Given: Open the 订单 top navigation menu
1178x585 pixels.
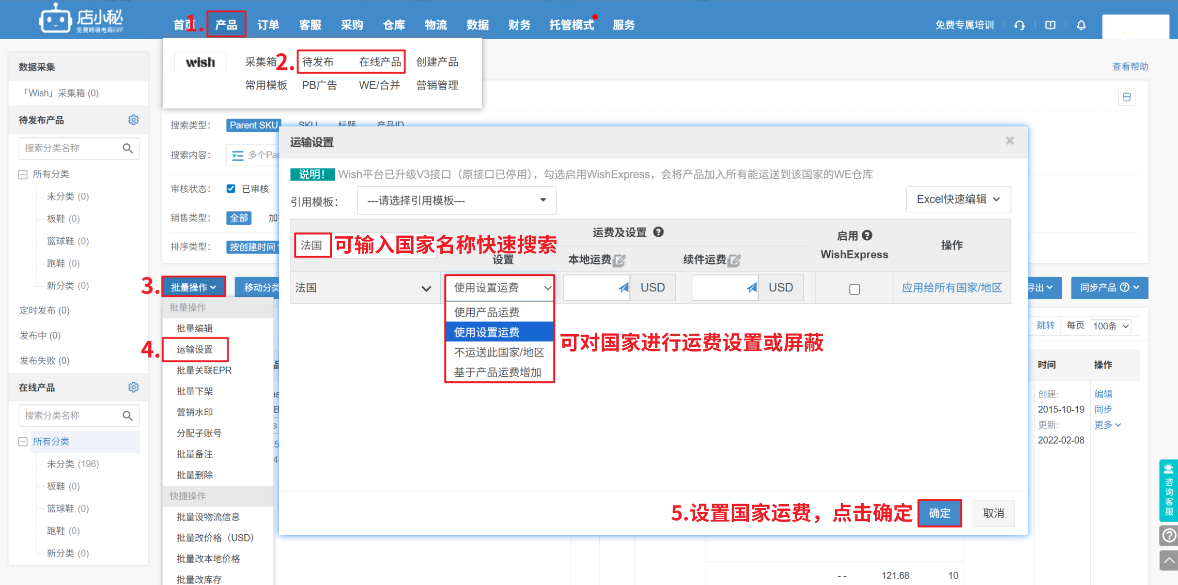Looking at the screenshot, I should pos(268,25).
